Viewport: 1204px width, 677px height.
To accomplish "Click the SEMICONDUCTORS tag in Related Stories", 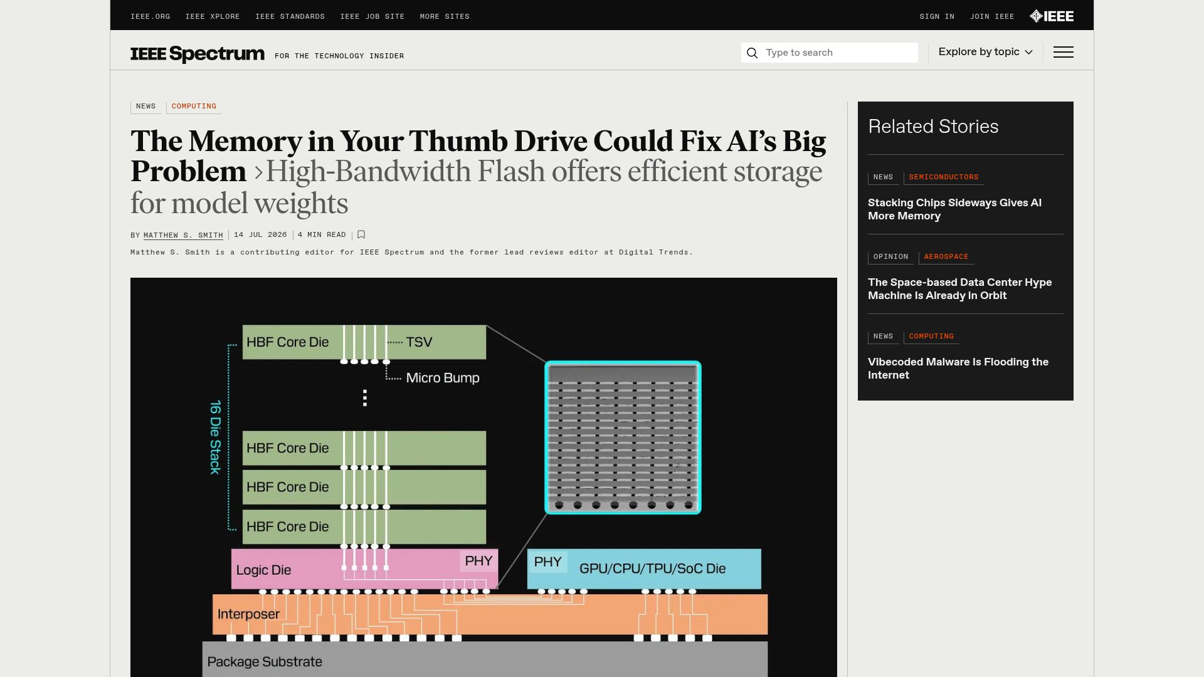I will coord(944,177).
